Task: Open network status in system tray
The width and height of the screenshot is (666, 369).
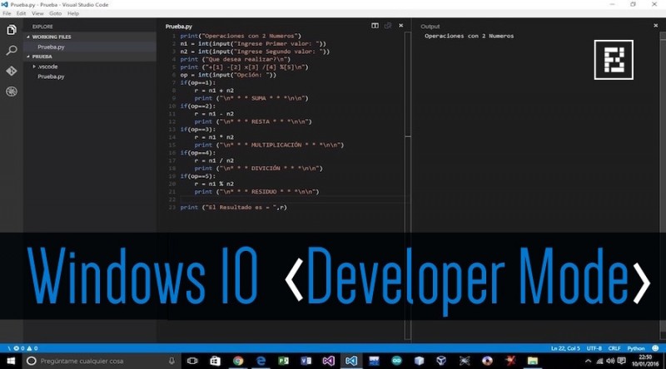Action: point(599,362)
